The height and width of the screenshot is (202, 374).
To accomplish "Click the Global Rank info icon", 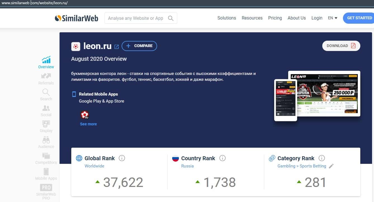I will 122,158.
